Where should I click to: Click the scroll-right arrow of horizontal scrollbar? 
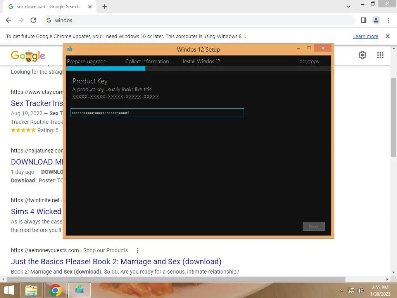(387, 279)
